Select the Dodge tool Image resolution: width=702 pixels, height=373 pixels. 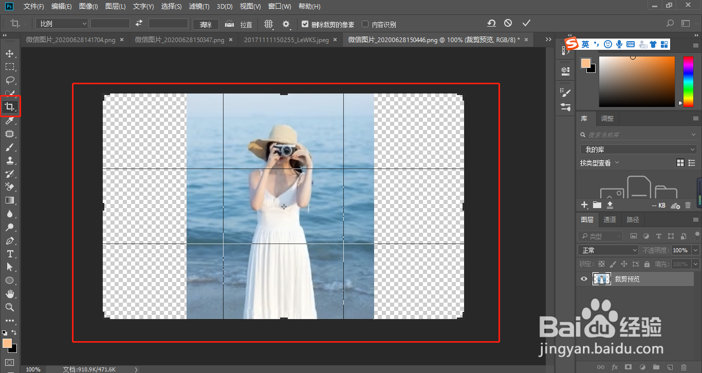10,227
